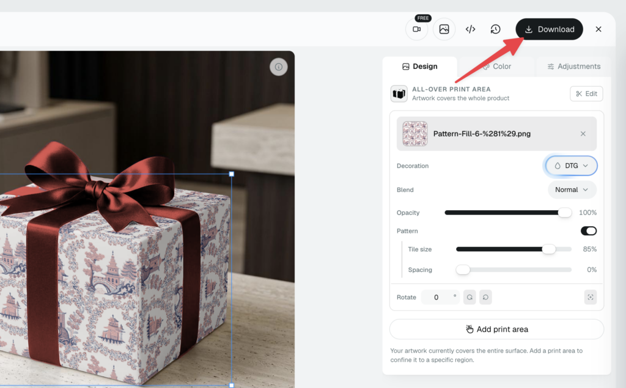Click the bottom-right resize handle of the artwork box
The width and height of the screenshot is (626, 388).
[232, 385]
